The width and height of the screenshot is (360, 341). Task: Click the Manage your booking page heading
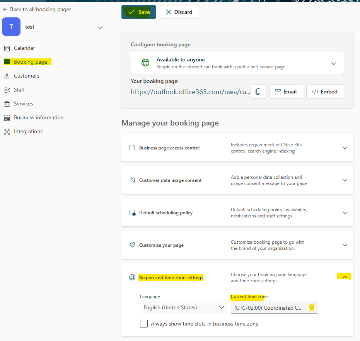(170, 123)
